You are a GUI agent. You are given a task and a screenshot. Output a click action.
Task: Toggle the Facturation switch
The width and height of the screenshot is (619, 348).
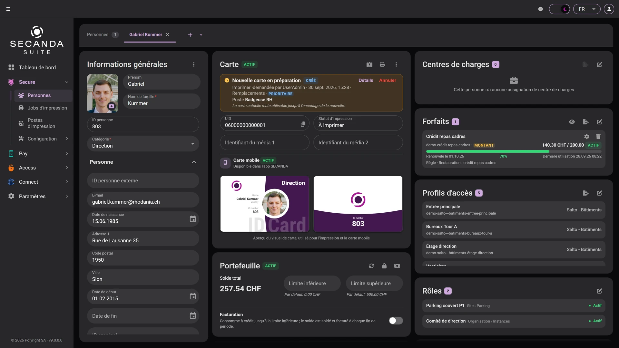point(396,321)
